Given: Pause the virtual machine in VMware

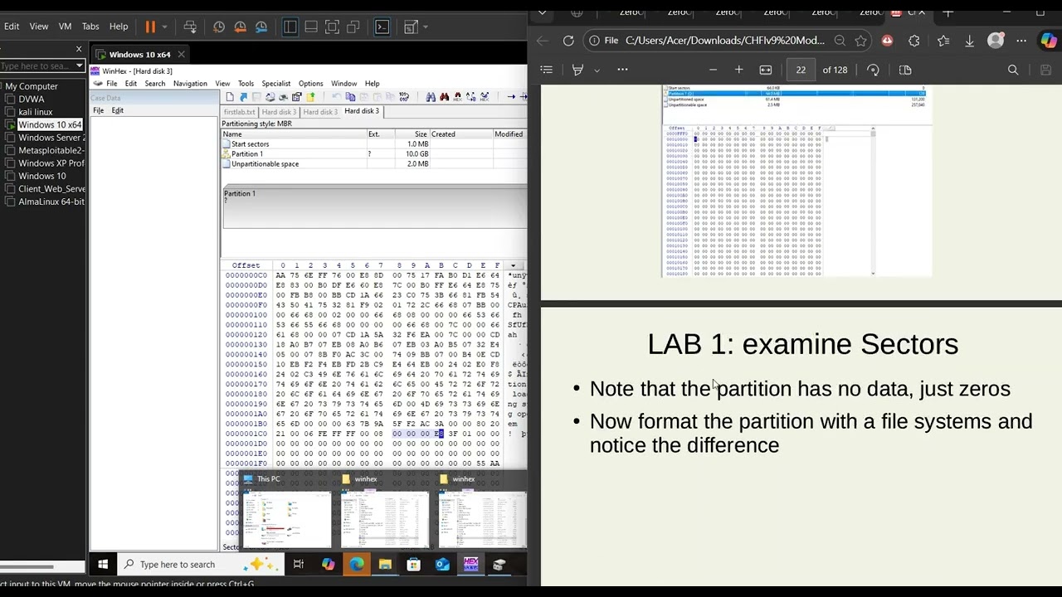Looking at the screenshot, I should pyautogui.click(x=150, y=27).
